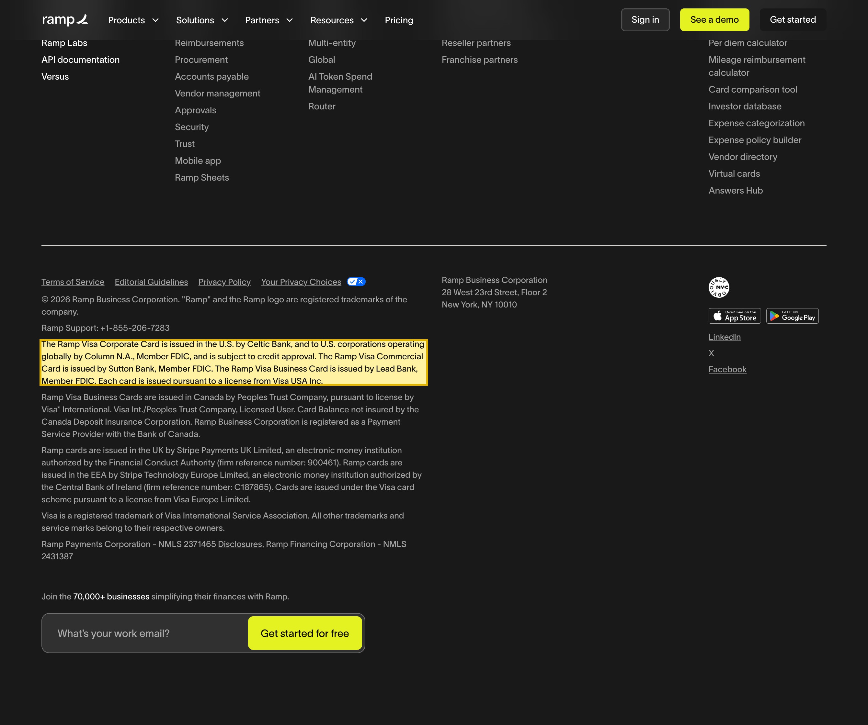Expand the Partners dropdown chevron
868x725 pixels.
click(290, 20)
